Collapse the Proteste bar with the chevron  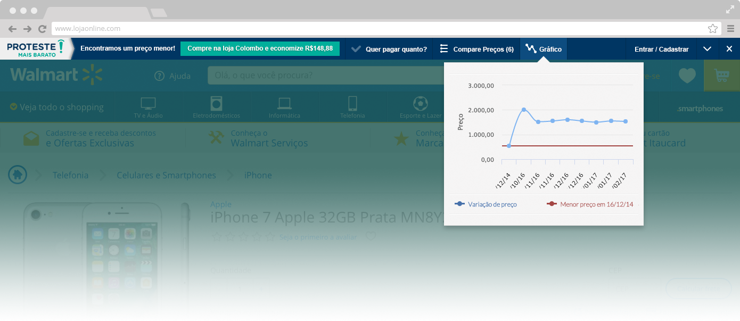pos(707,49)
